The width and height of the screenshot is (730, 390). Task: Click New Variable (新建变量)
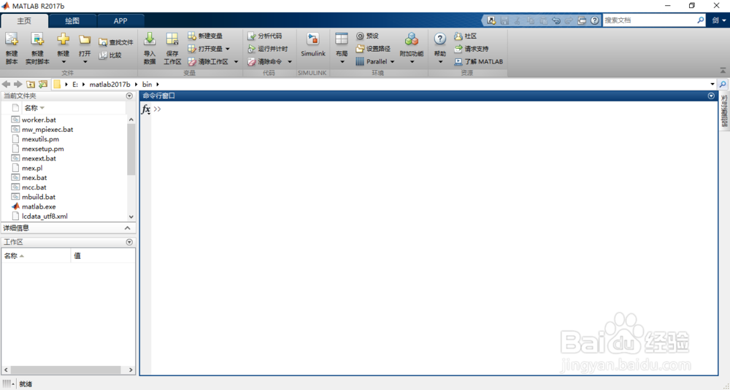205,36
